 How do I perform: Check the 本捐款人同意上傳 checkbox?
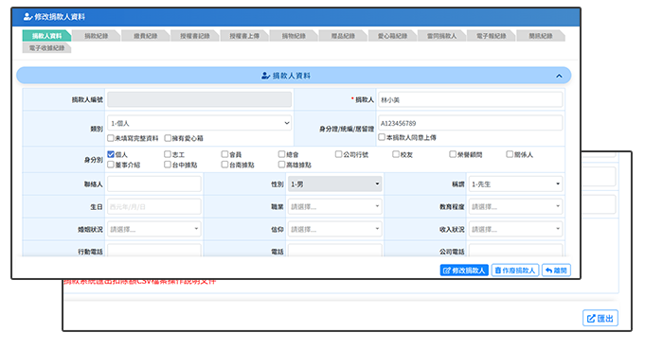coord(382,137)
